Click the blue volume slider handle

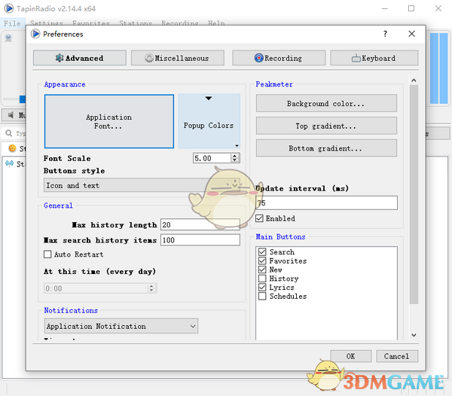tap(23, 99)
